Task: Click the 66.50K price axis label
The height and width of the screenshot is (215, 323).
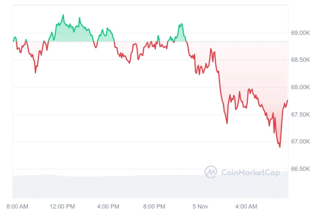Action: [x=300, y=169]
